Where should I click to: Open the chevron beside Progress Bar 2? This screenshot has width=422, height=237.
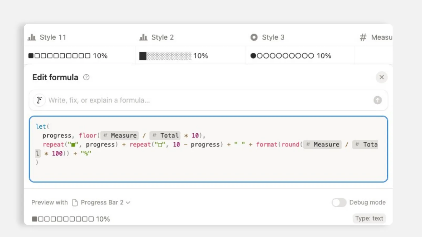click(x=128, y=203)
